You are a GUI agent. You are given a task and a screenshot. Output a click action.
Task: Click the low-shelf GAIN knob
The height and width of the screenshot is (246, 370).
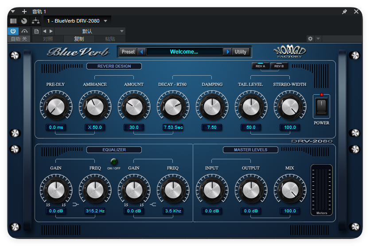click(56, 190)
